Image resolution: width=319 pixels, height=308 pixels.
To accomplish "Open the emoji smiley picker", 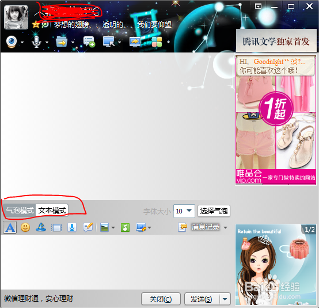I will pos(25,227).
